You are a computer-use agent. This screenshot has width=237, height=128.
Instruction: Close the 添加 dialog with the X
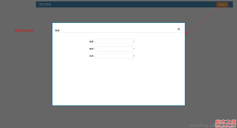[x=179, y=29]
